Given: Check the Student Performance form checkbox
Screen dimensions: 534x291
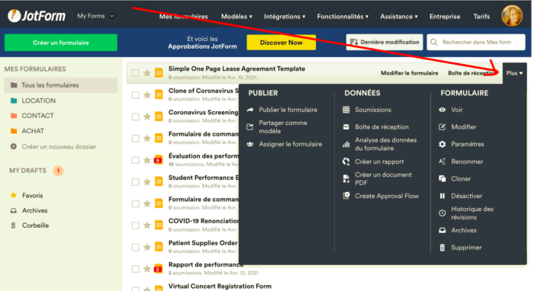Looking at the screenshot, I should click(136, 182).
